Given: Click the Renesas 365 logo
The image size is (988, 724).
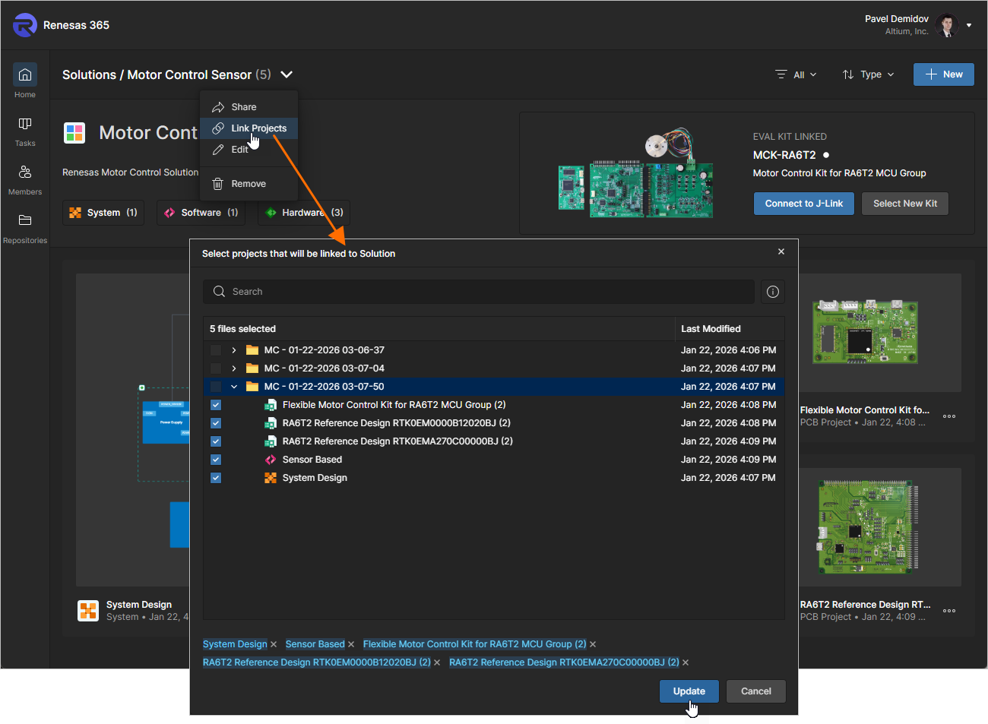Looking at the screenshot, I should pos(25,25).
